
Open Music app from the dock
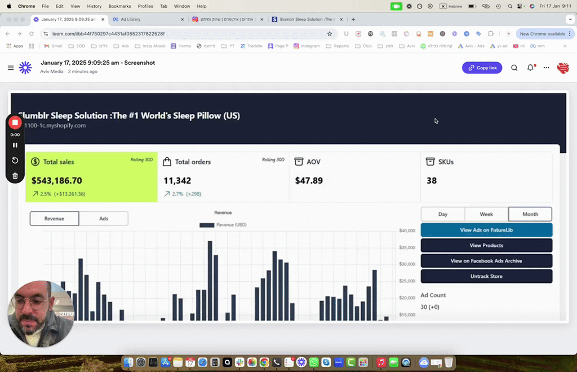pyautogui.click(x=381, y=362)
